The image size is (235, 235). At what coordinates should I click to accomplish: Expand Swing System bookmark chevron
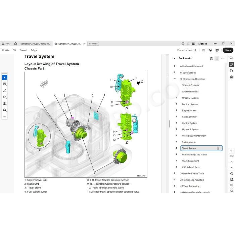tap(176, 142)
